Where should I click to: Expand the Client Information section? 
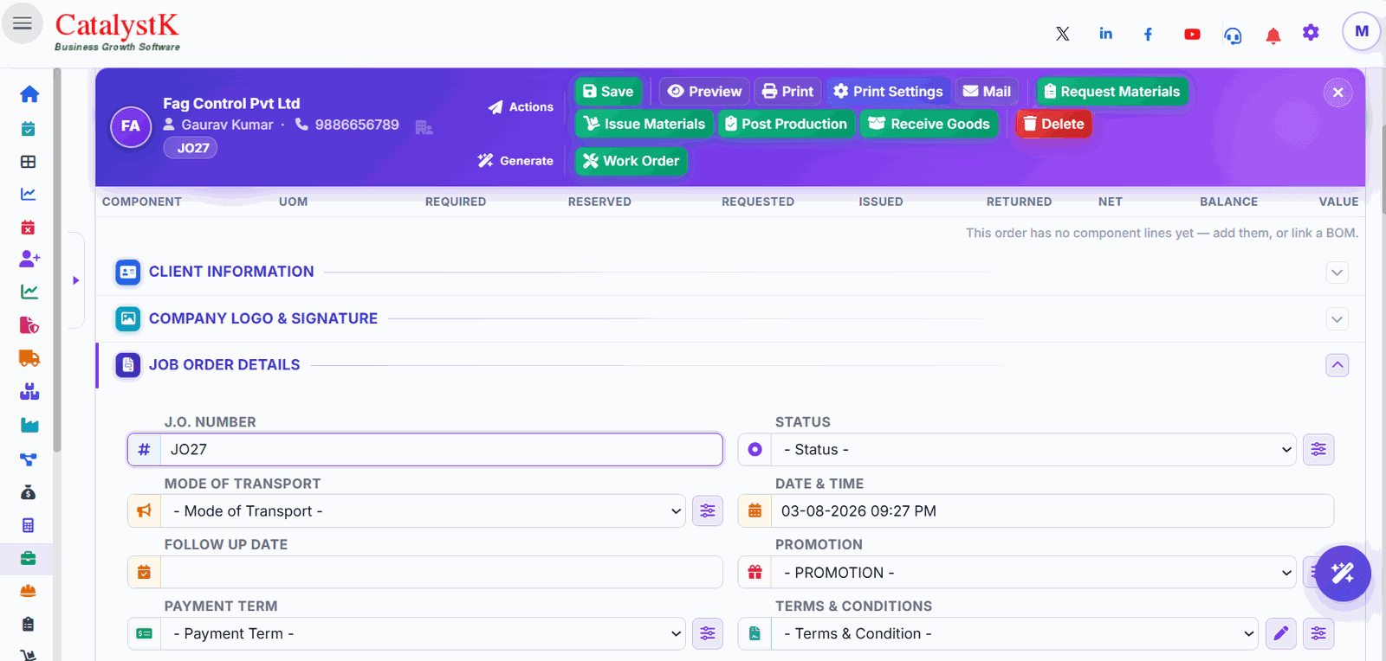pos(1337,273)
